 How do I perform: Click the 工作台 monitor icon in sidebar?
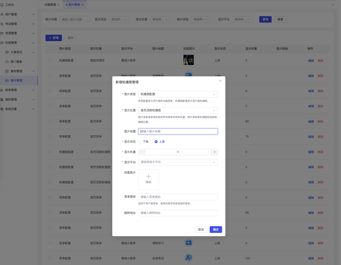point(2,5)
